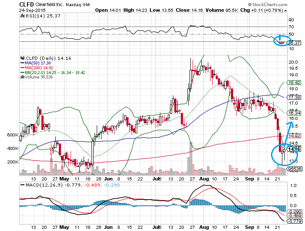Click the RSI axis value 70

291,27
